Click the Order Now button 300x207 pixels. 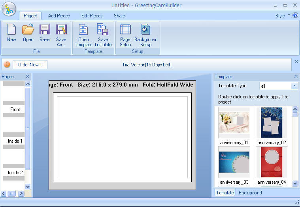point(30,65)
